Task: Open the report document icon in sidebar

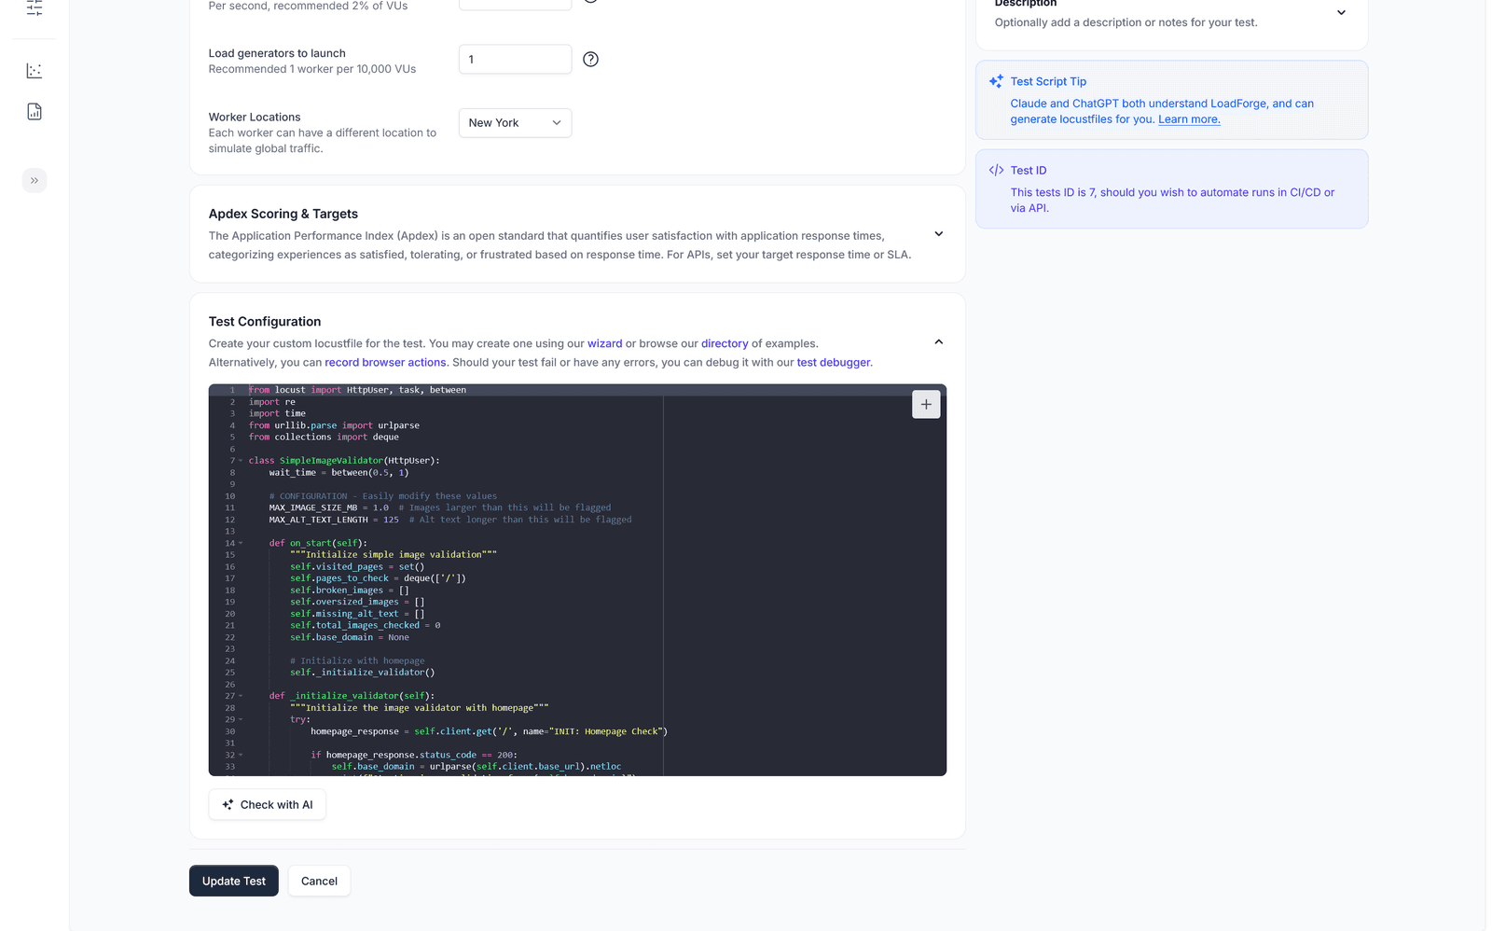Action: tap(35, 112)
